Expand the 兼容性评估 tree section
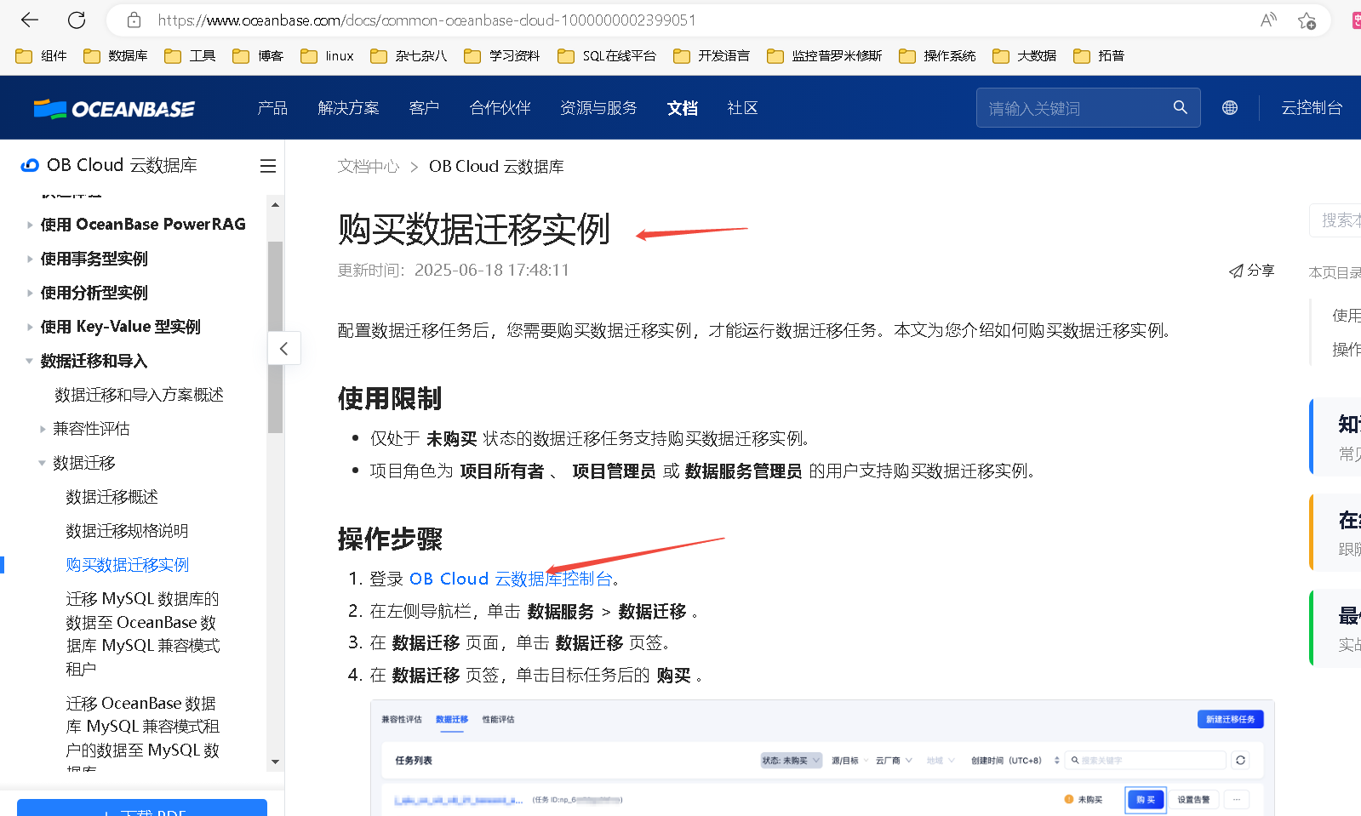The image size is (1361, 816). pyautogui.click(x=43, y=429)
